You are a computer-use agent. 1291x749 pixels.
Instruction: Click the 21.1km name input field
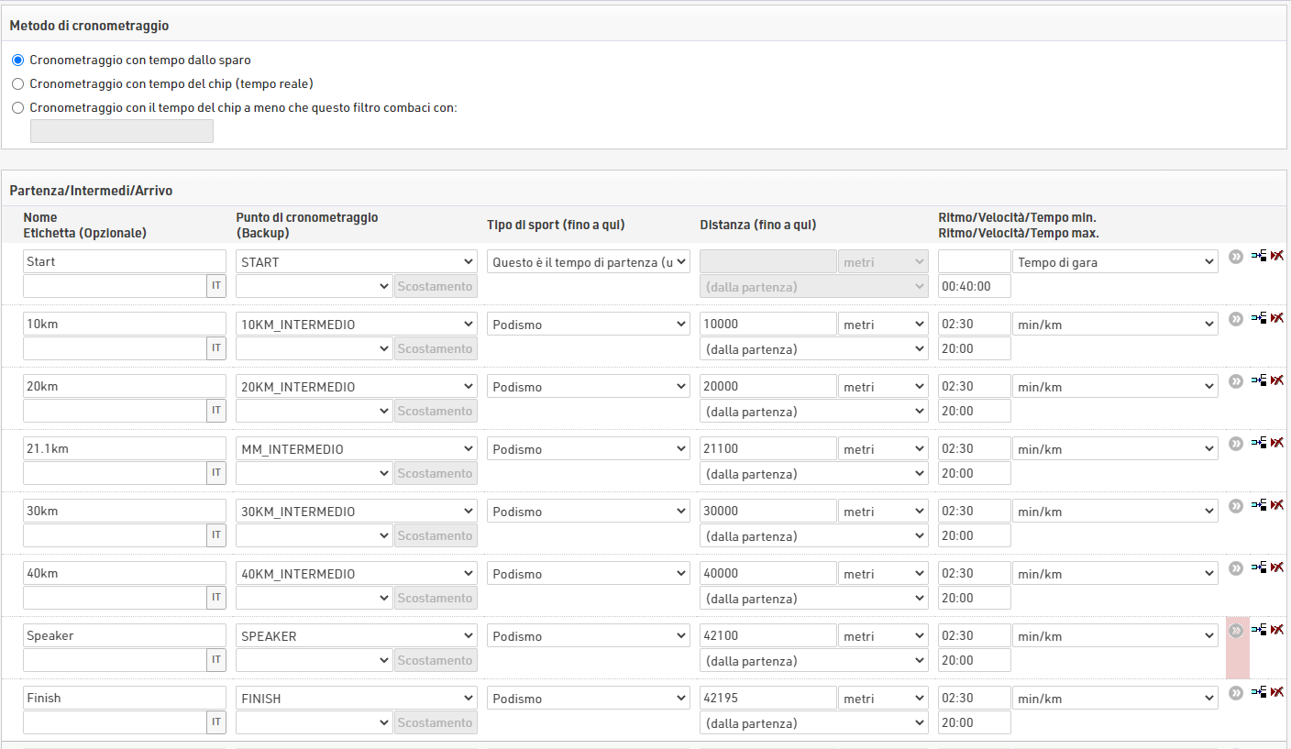(x=125, y=448)
